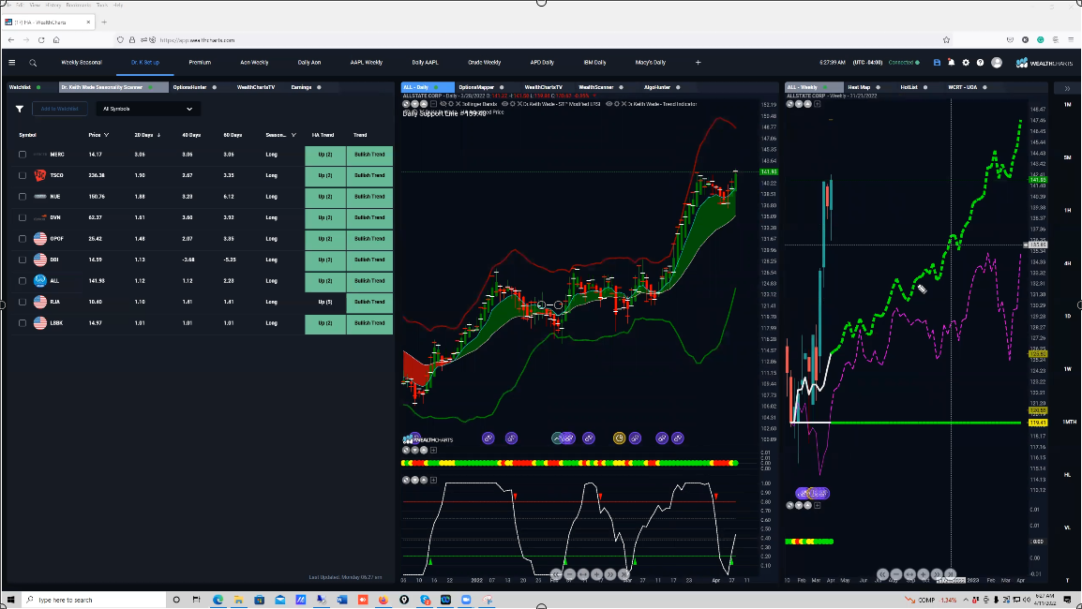Add a new workspace tab with the plus icon
Viewport: 1082px width, 609px height.
[x=698, y=62]
